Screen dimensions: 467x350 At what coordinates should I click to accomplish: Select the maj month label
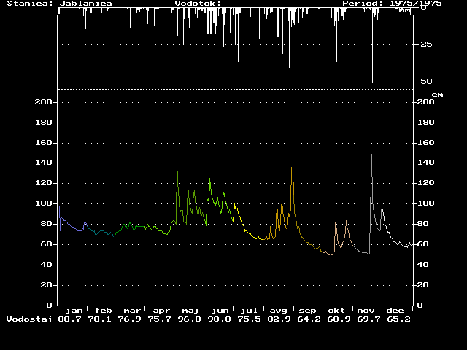(x=190, y=311)
